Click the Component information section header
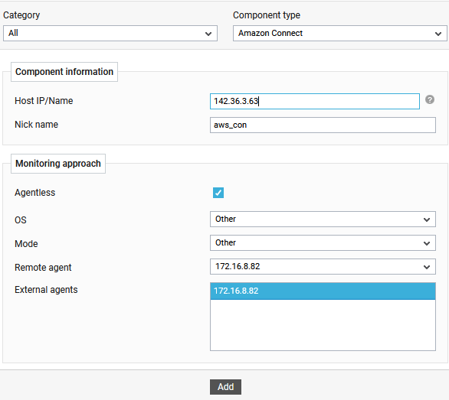 point(64,72)
